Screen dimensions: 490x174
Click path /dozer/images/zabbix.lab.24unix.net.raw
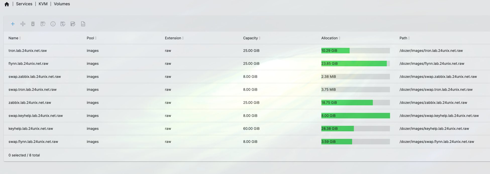click(433, 103)
